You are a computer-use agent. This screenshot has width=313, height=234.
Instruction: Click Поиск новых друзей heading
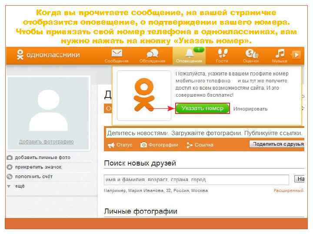click(140, 163)
